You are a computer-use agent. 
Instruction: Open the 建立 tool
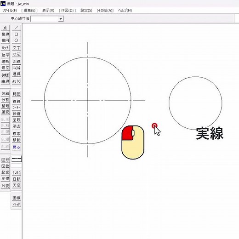pos(6,68)
